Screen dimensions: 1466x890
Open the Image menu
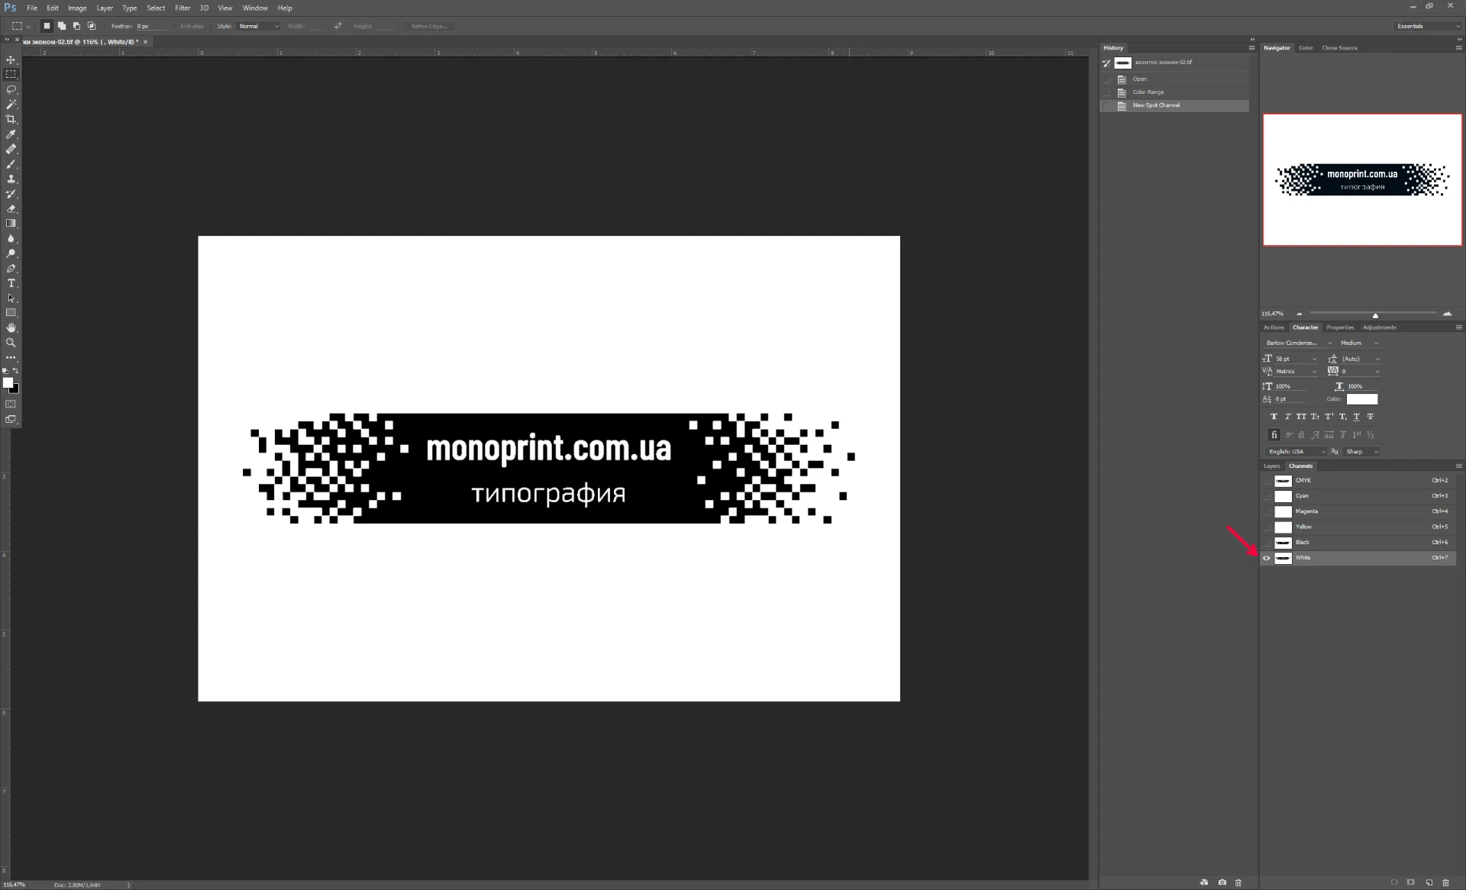(x=77, y=8)
